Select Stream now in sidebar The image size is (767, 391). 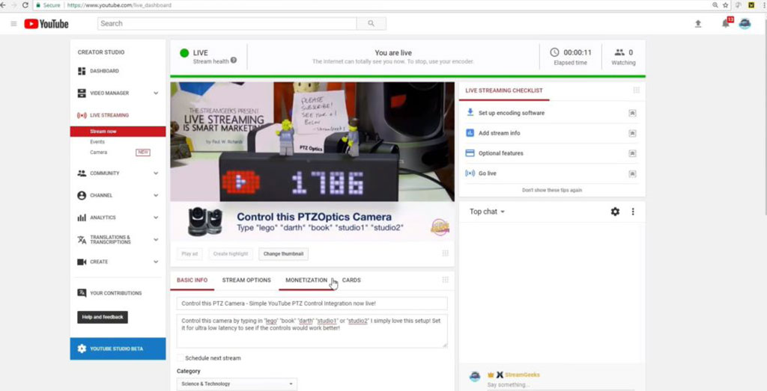(118, 132)
